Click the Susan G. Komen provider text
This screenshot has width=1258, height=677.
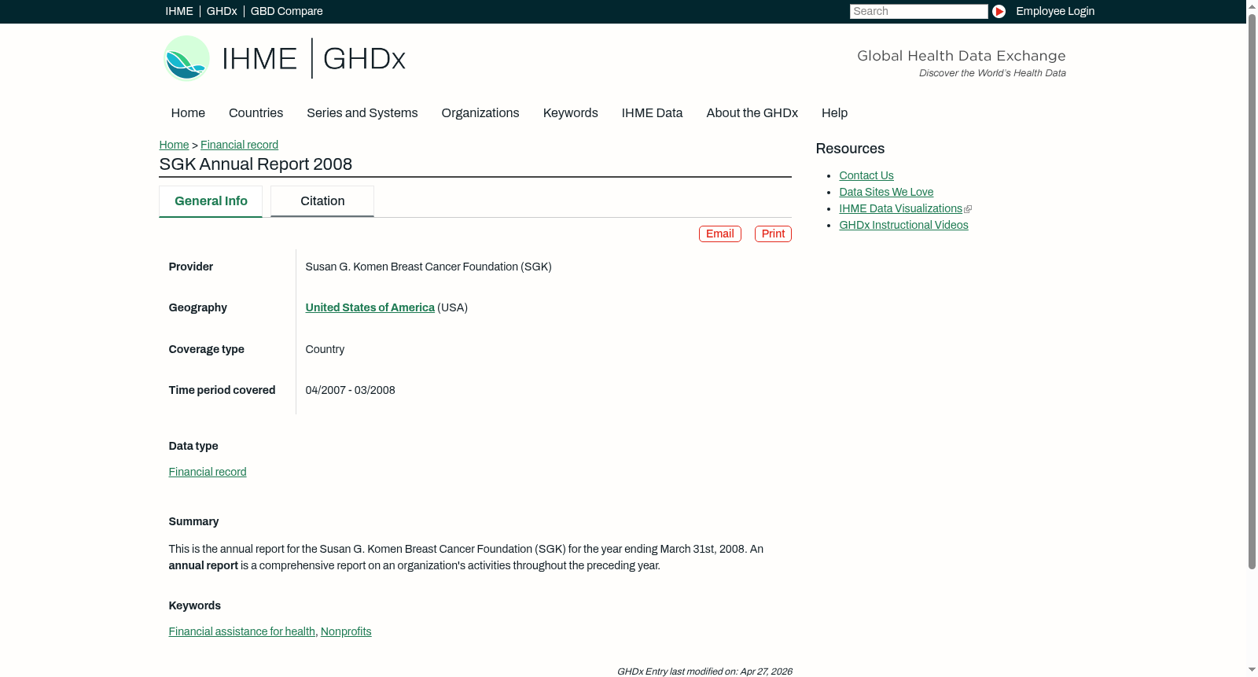(x=429, y=267)
